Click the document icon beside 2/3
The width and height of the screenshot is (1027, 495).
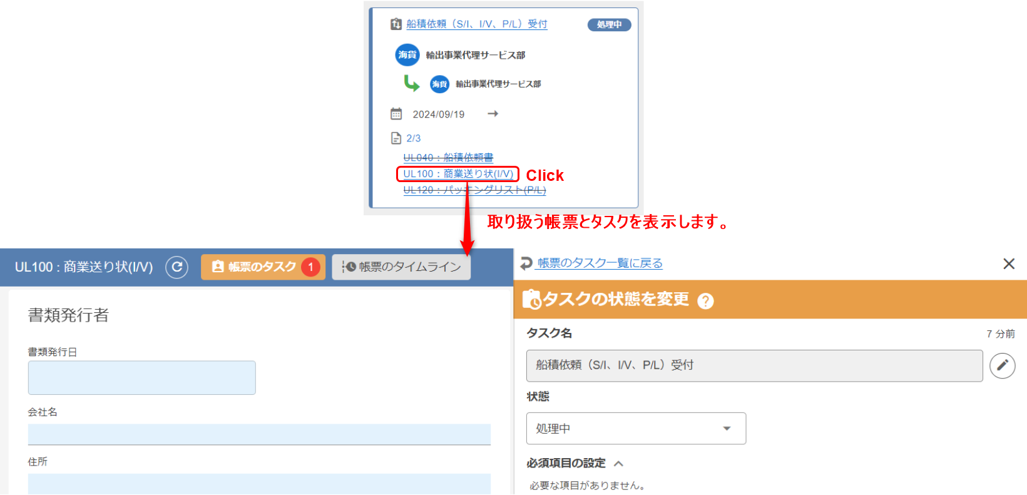[x=396, y=138]
